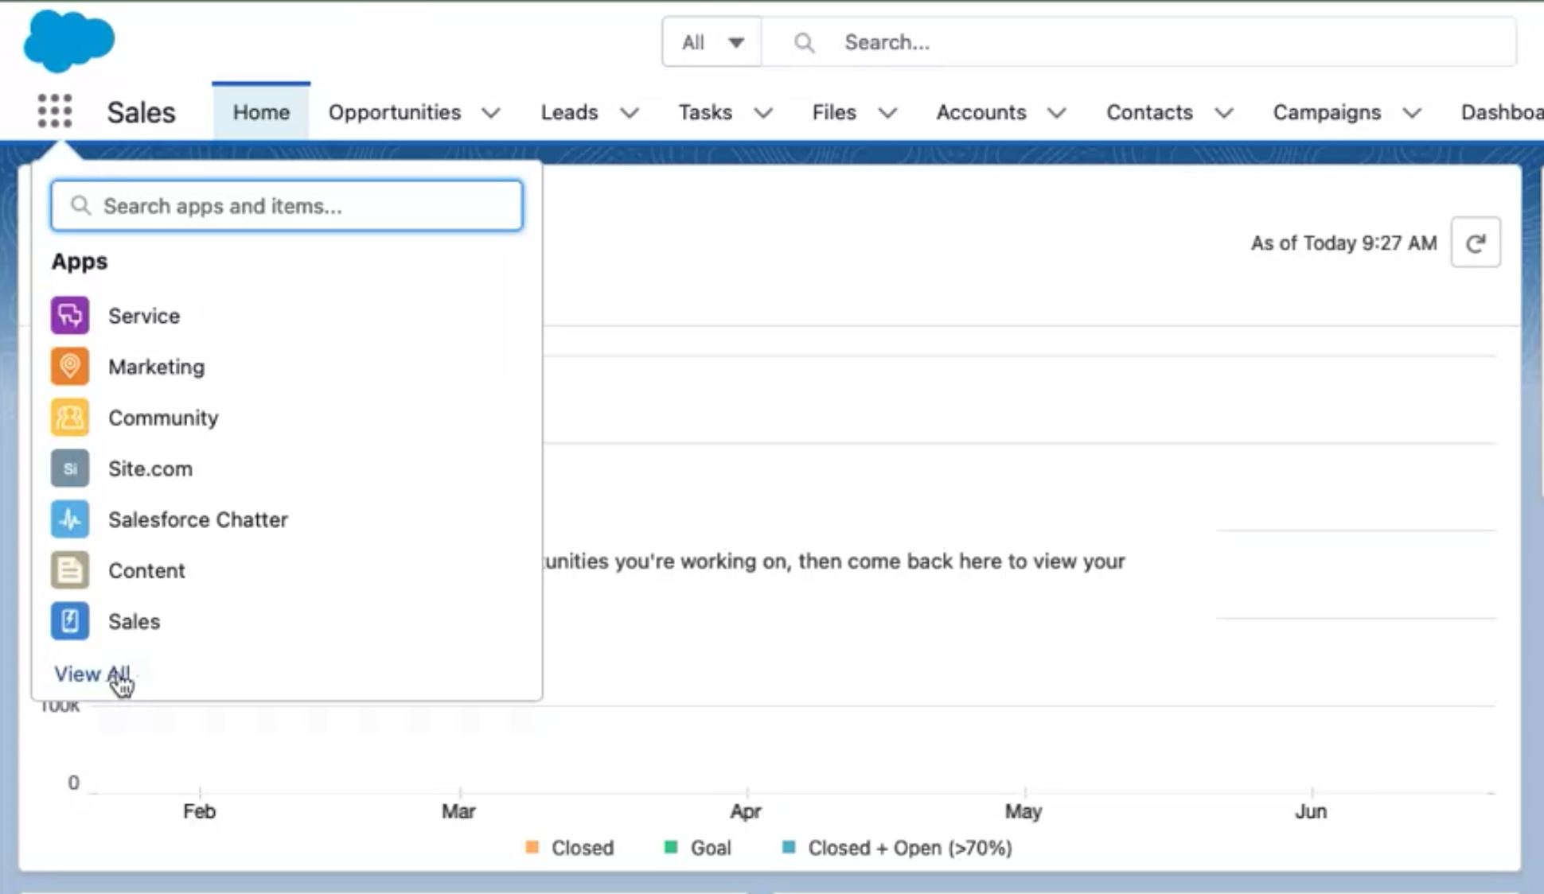The height and width of the screenshot is (894, 1544).
Task: Click the Apps section heading
Action: click(x=80, y=262)
